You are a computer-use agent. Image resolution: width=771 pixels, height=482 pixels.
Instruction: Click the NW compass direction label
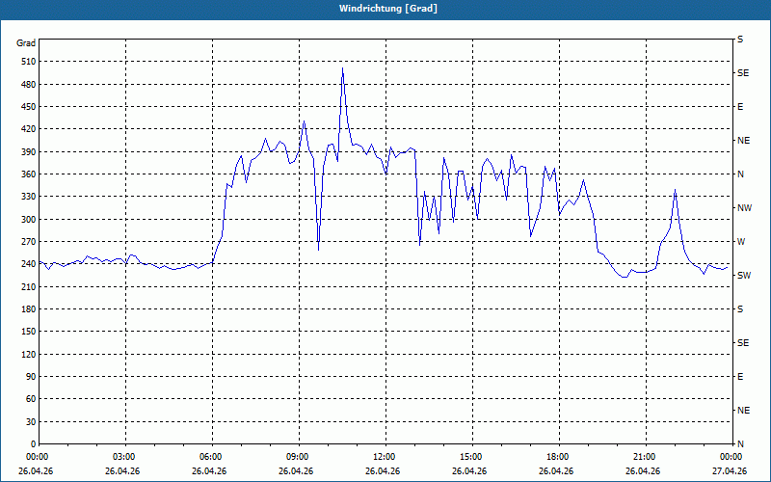pyautogui.click(x=744, y=208)
